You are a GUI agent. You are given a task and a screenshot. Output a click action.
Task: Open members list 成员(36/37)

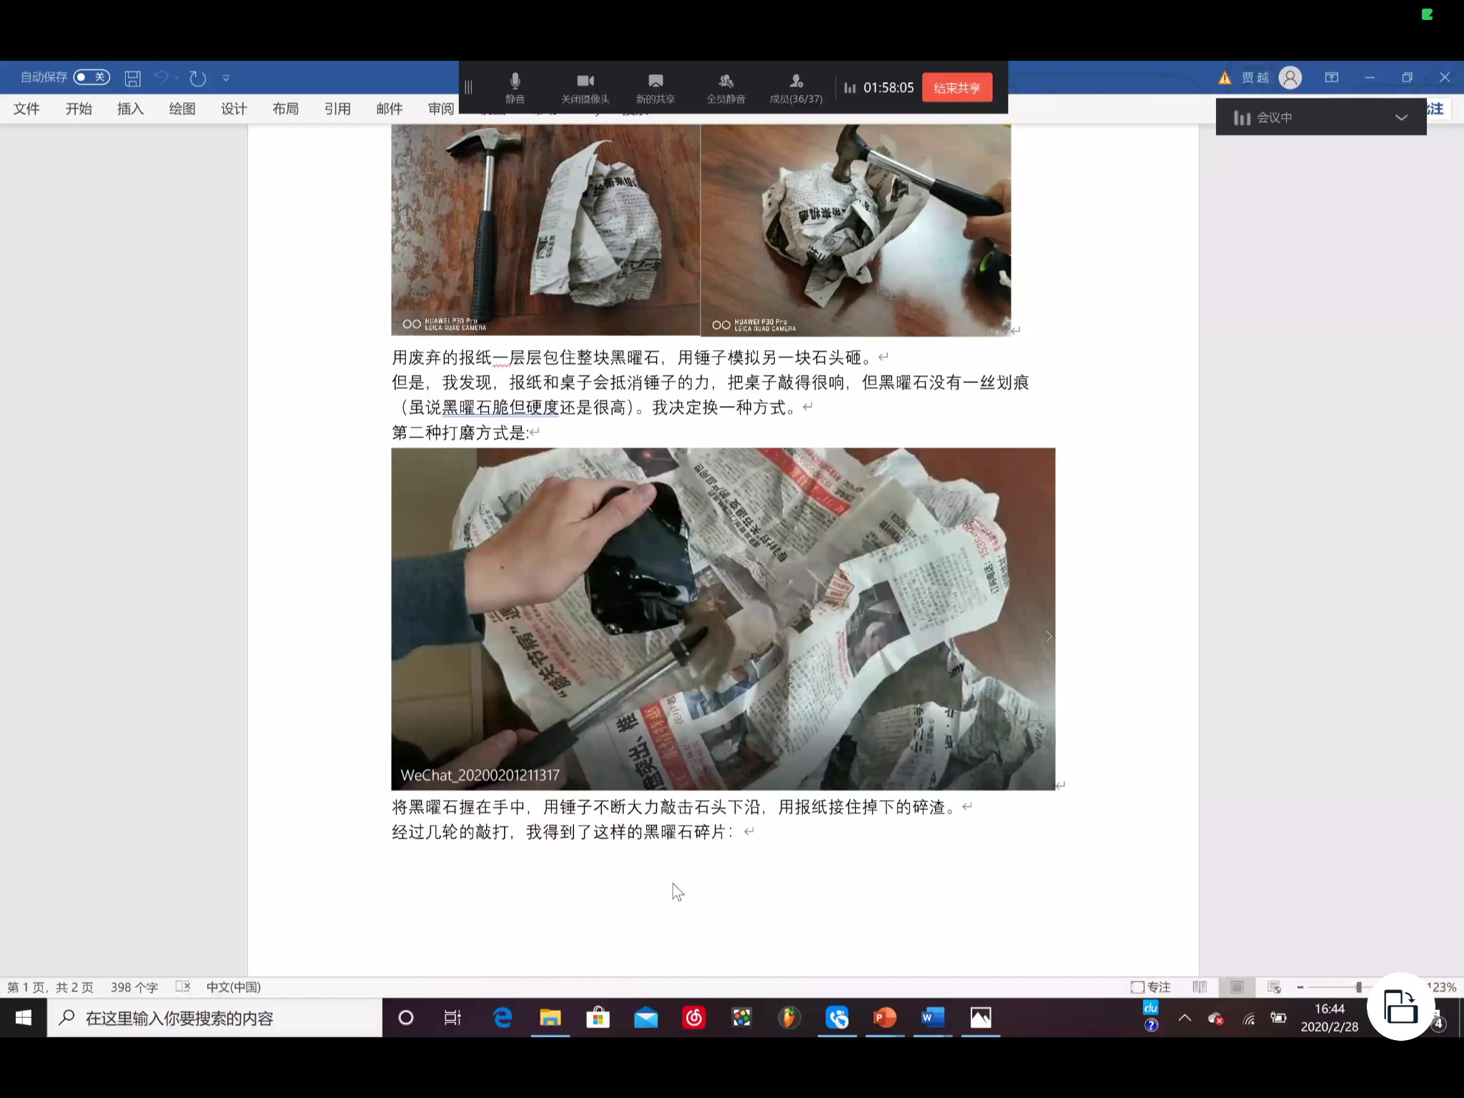point(796,88)
